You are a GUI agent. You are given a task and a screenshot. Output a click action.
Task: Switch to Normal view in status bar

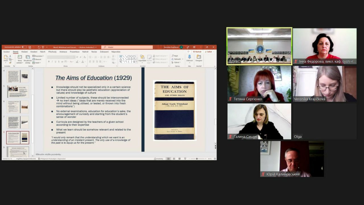coord(168,159)
